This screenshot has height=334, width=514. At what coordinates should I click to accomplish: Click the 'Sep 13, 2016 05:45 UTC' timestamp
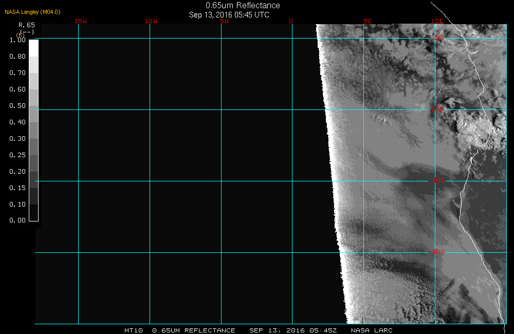tap(229, 15)
